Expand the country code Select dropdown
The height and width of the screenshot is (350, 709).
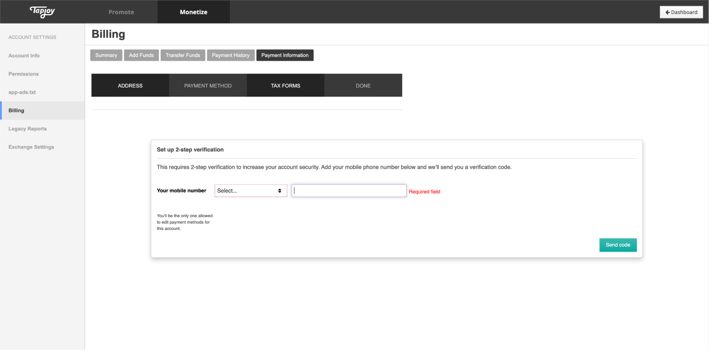250,191
